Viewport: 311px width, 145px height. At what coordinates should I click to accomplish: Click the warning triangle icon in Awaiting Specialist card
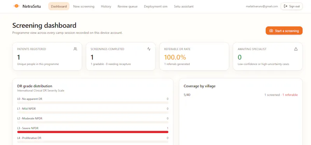pyautogui.click(x=296, y=49)
